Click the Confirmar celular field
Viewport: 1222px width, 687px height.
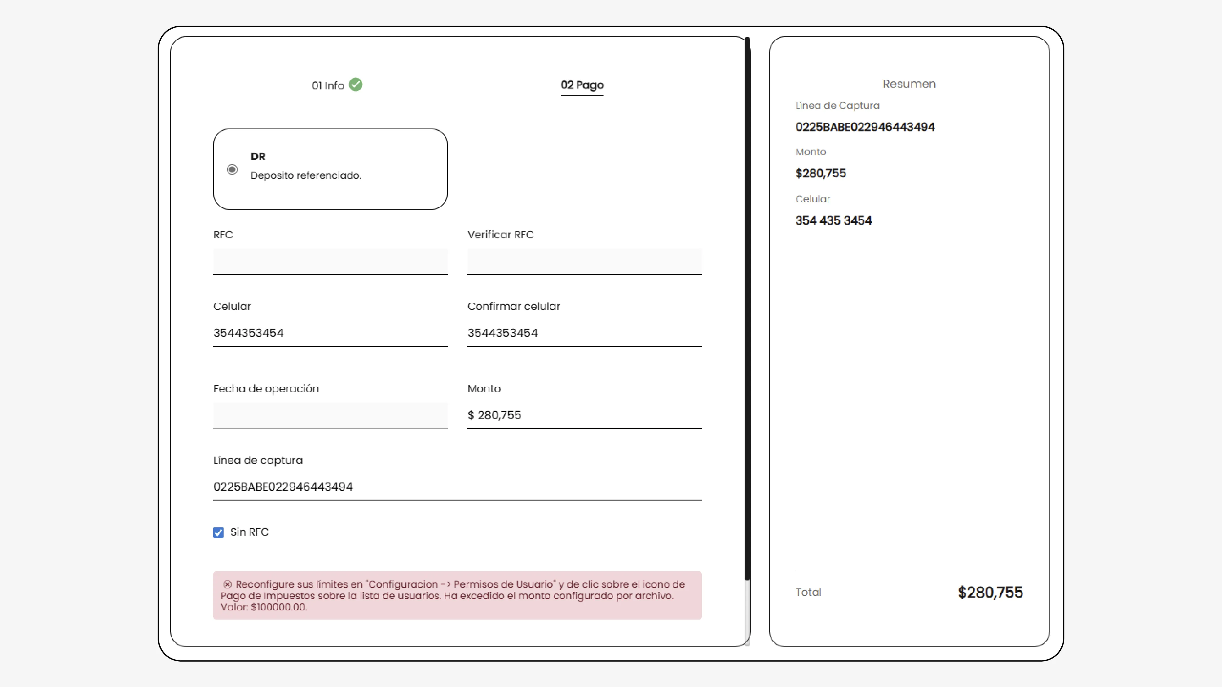coord(584,333)
